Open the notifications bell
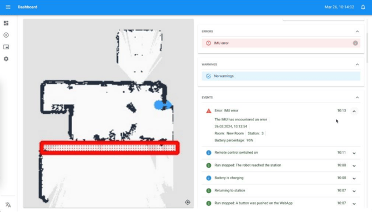Viewport: 372px width, 217px height. coord(363,7)
